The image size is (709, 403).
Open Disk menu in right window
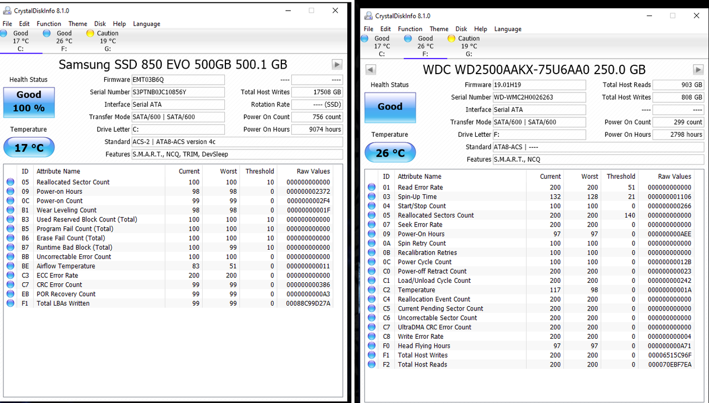(x=461, y=29)
